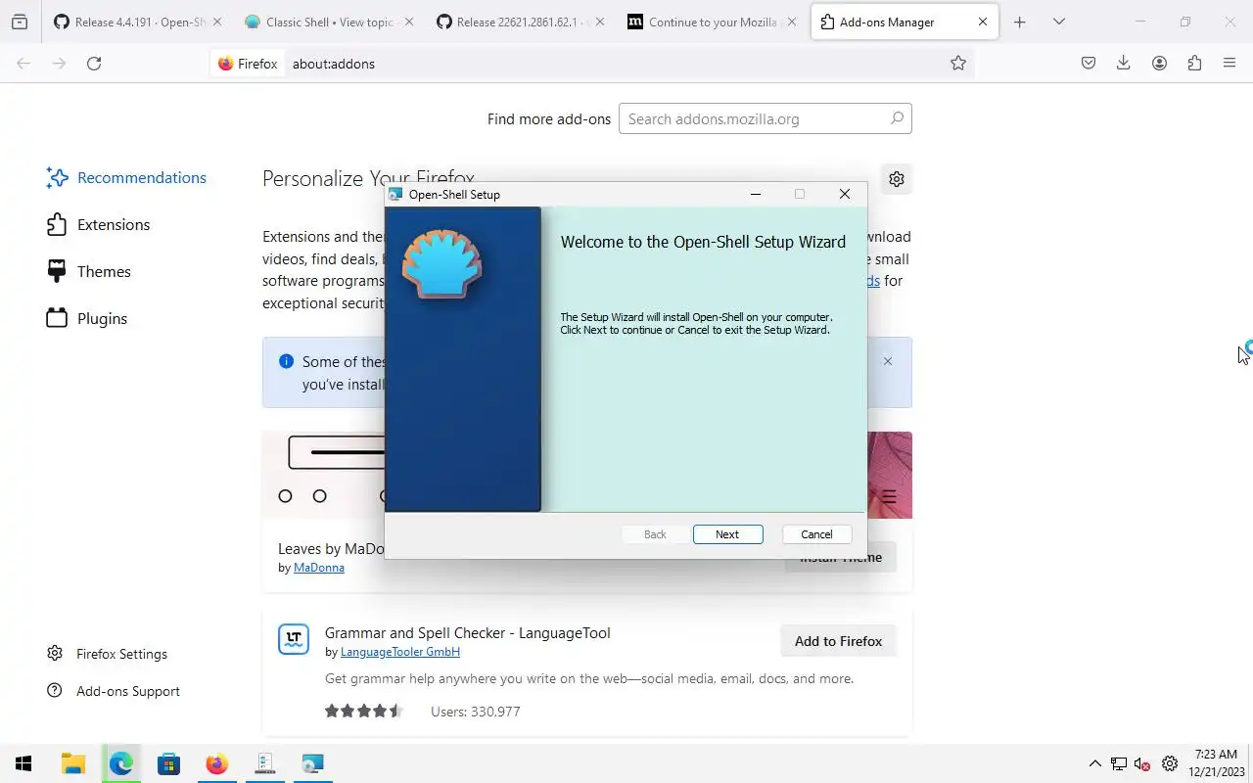Open LanguageTooler GmbH author link
The width and height of the screenshot is (1253, 783).
pyautogui.click(x=400, y=652)
